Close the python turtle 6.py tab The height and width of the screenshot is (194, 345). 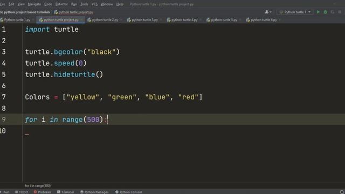(x=280, y=20)
